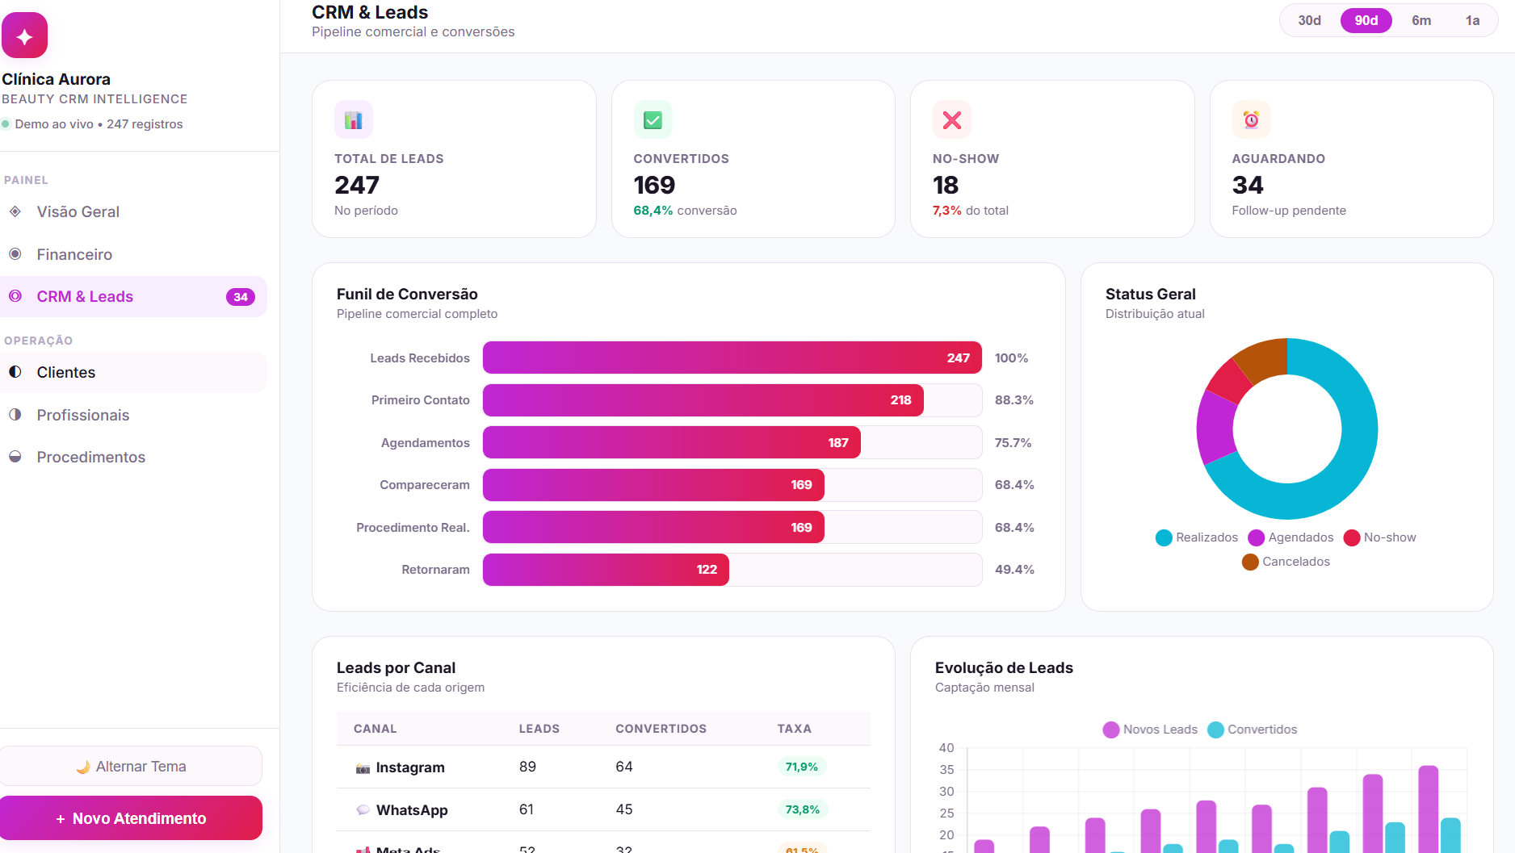Switch period to 6m
Viewport: 1515px width, 853px height.
[x=1421, y=20]
